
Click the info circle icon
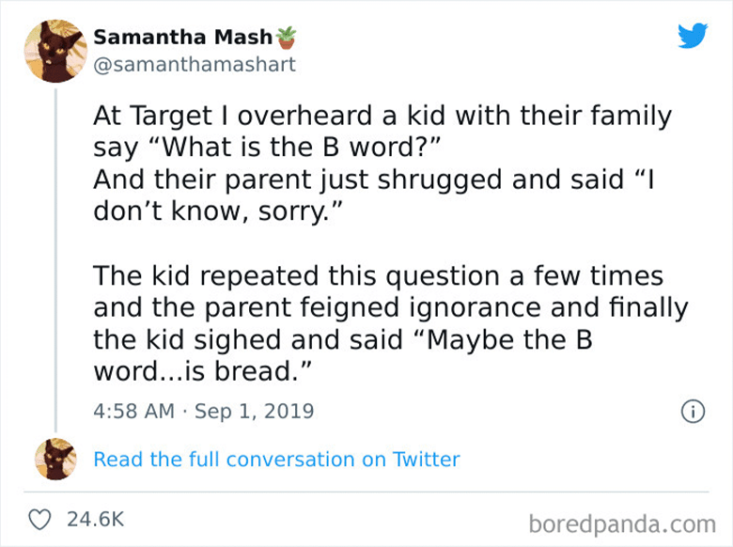click(692, 411)
